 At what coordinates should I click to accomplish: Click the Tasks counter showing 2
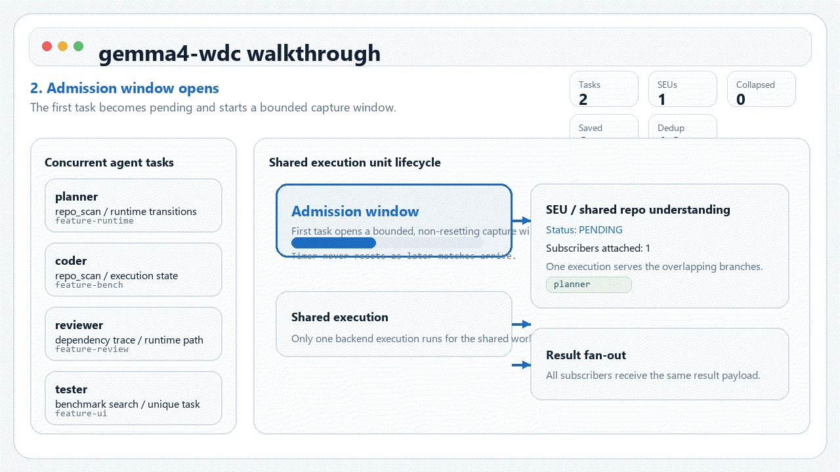604,88
